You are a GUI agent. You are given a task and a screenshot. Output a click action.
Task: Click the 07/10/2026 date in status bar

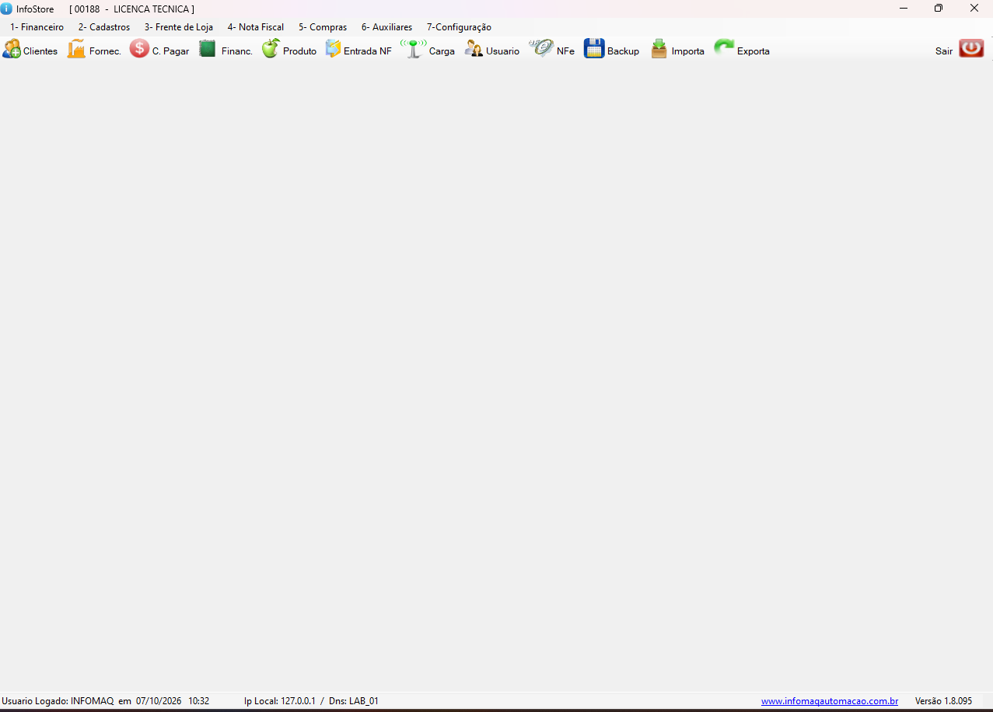coord(159,701)
